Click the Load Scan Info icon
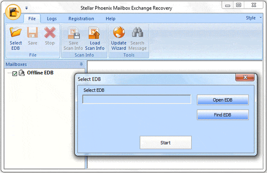 (94, 33)
